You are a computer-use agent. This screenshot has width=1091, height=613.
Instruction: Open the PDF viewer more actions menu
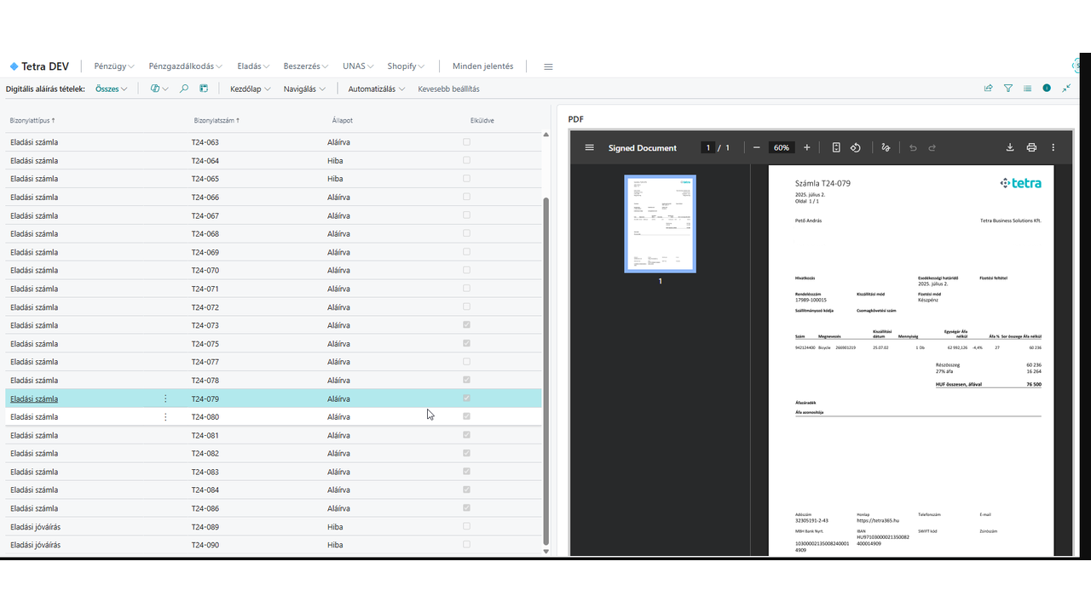1053,147
